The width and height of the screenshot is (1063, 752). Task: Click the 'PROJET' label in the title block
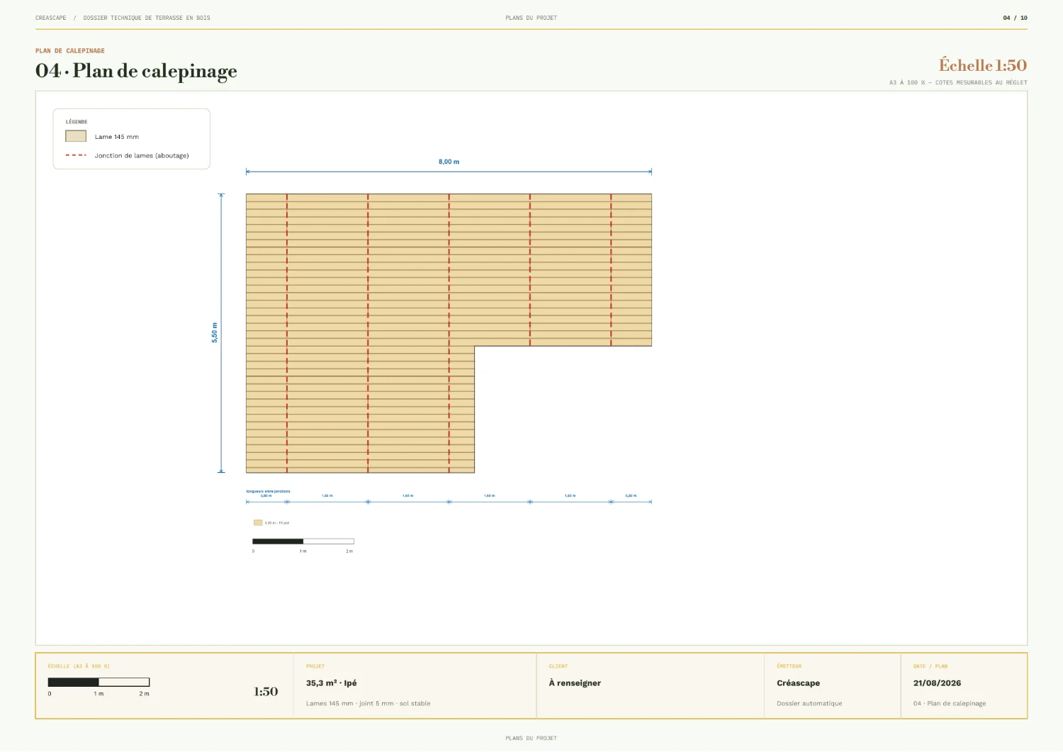315,666
